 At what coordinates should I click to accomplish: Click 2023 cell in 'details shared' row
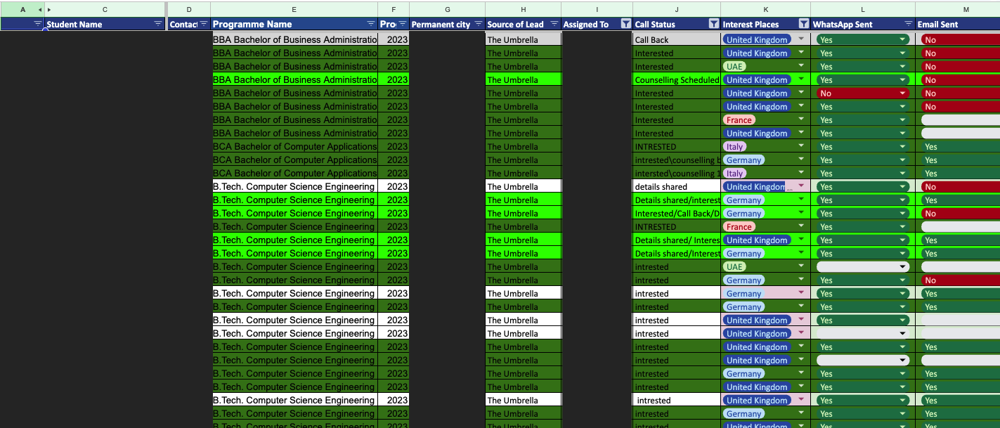click(x=394, y=186)
